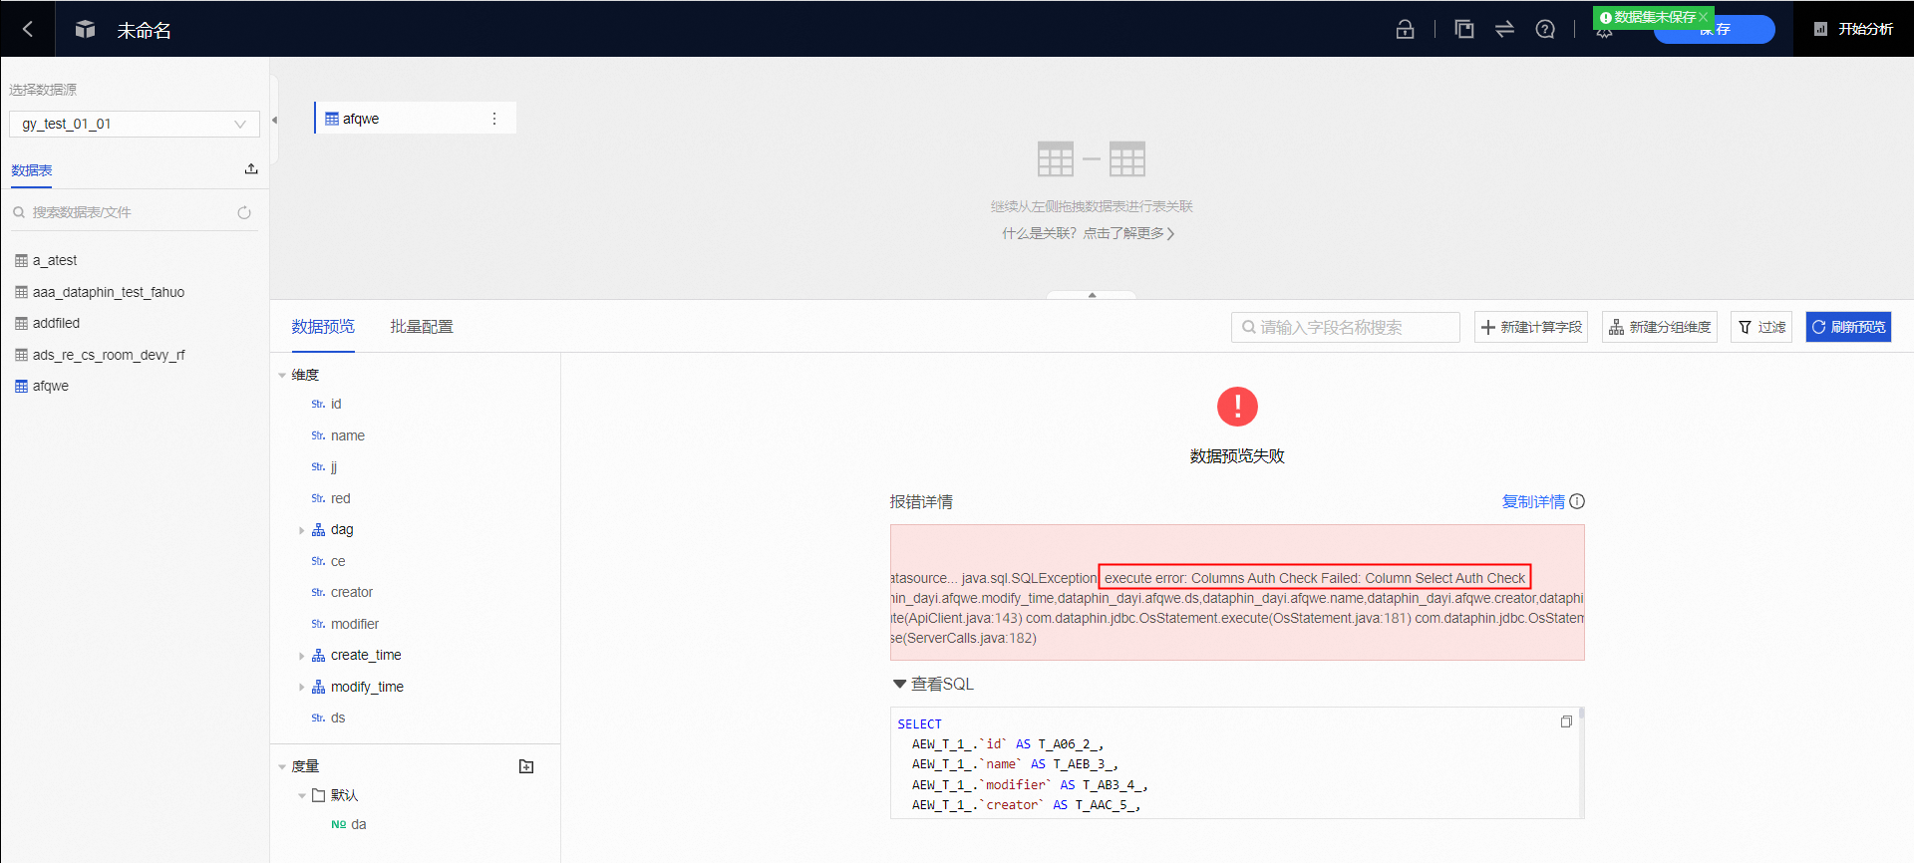Click the 刷新预览 button
Viewport: 1914px width, 863px height.
[1847, 327]
